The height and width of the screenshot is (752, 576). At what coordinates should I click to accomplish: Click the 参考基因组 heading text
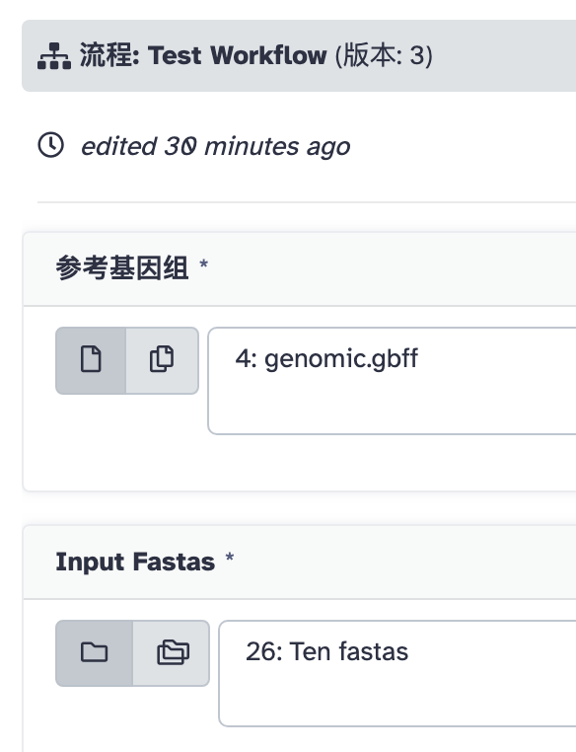tap(122, 267)
